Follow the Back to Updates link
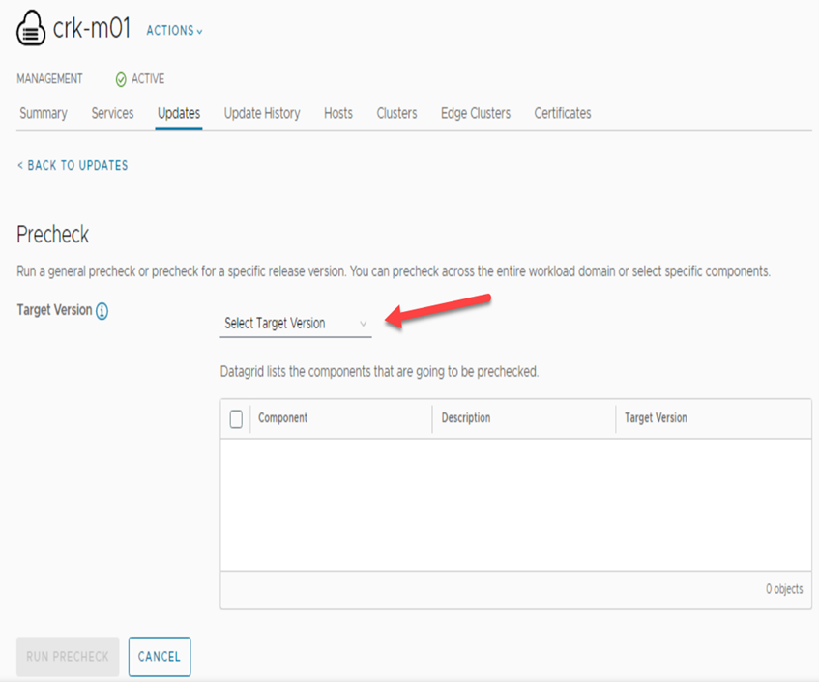 pos(73,165)
